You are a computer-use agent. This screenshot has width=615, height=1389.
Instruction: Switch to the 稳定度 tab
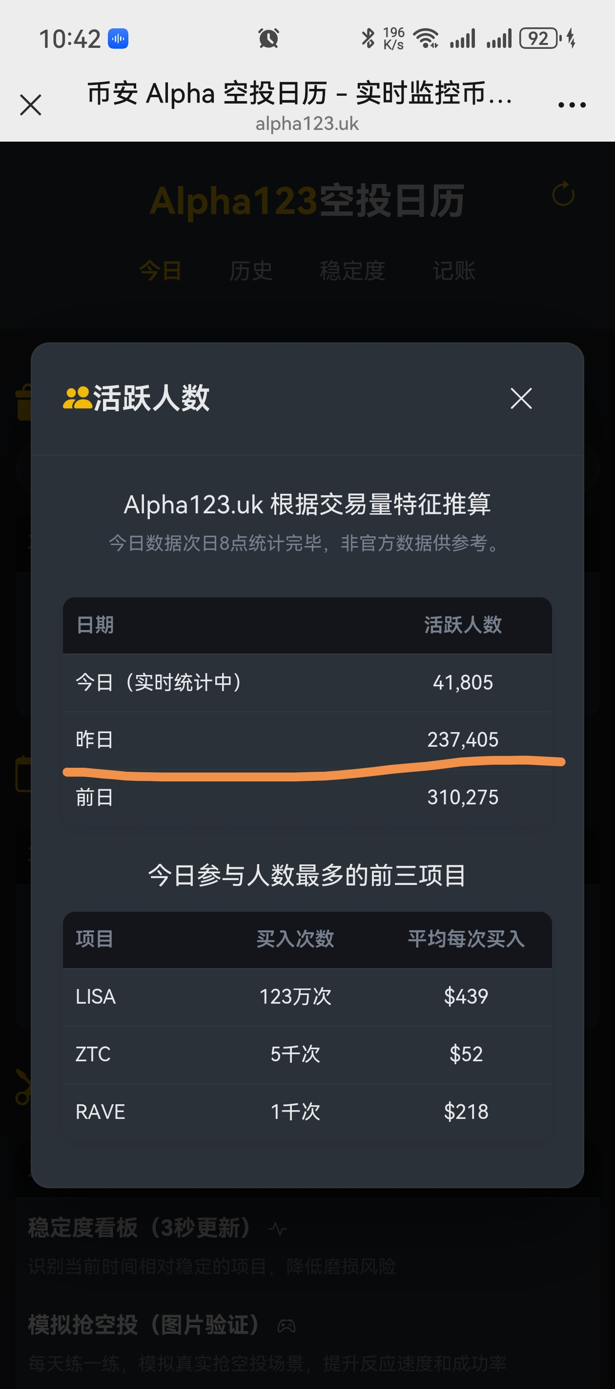(x=352, y=271)
